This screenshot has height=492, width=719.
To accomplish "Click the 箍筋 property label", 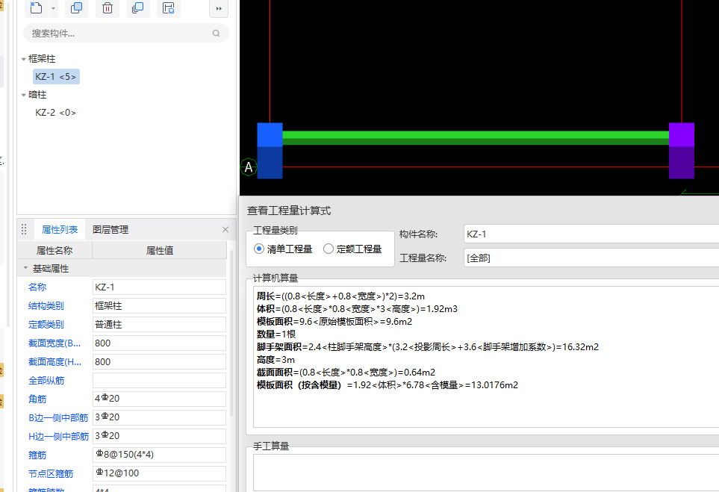I will [37, 455].
